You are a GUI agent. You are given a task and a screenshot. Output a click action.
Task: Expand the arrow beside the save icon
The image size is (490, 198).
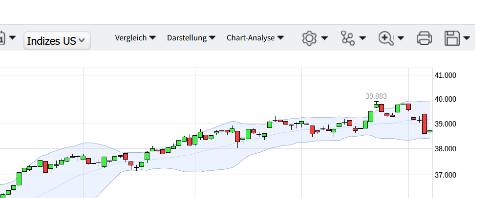pyautogui.click(x=467, y=38)
